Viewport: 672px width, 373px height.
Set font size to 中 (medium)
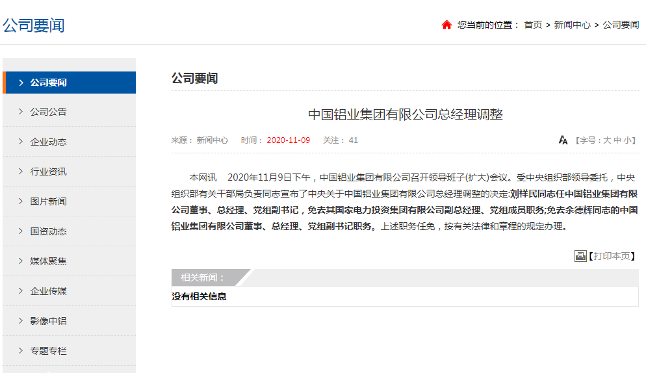(617, 140)
